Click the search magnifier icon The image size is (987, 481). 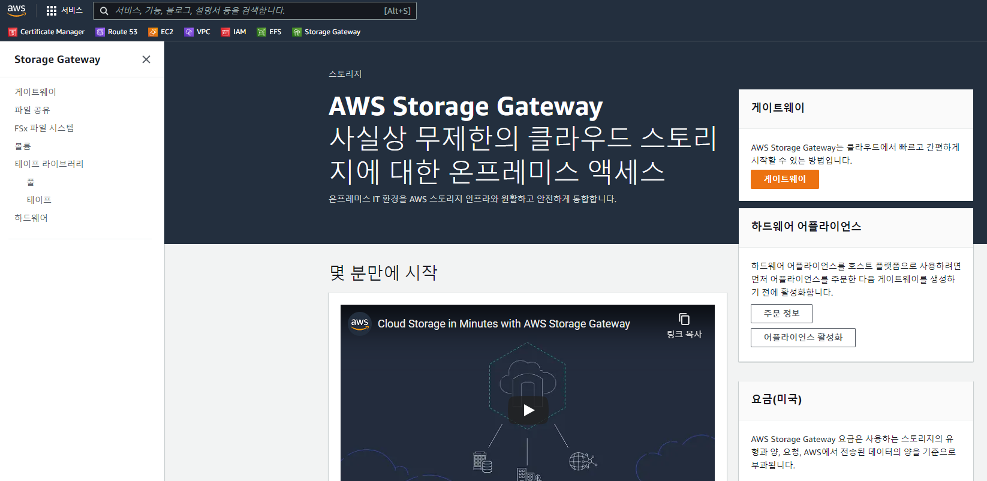point(104,11)
